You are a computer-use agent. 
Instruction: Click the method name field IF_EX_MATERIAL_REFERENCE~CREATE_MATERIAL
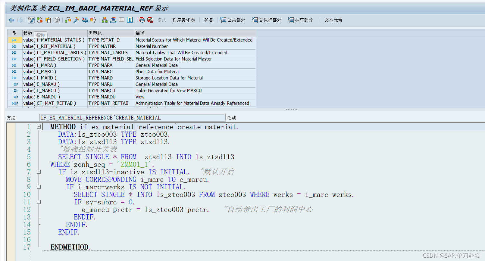click(x=132, y=118)
